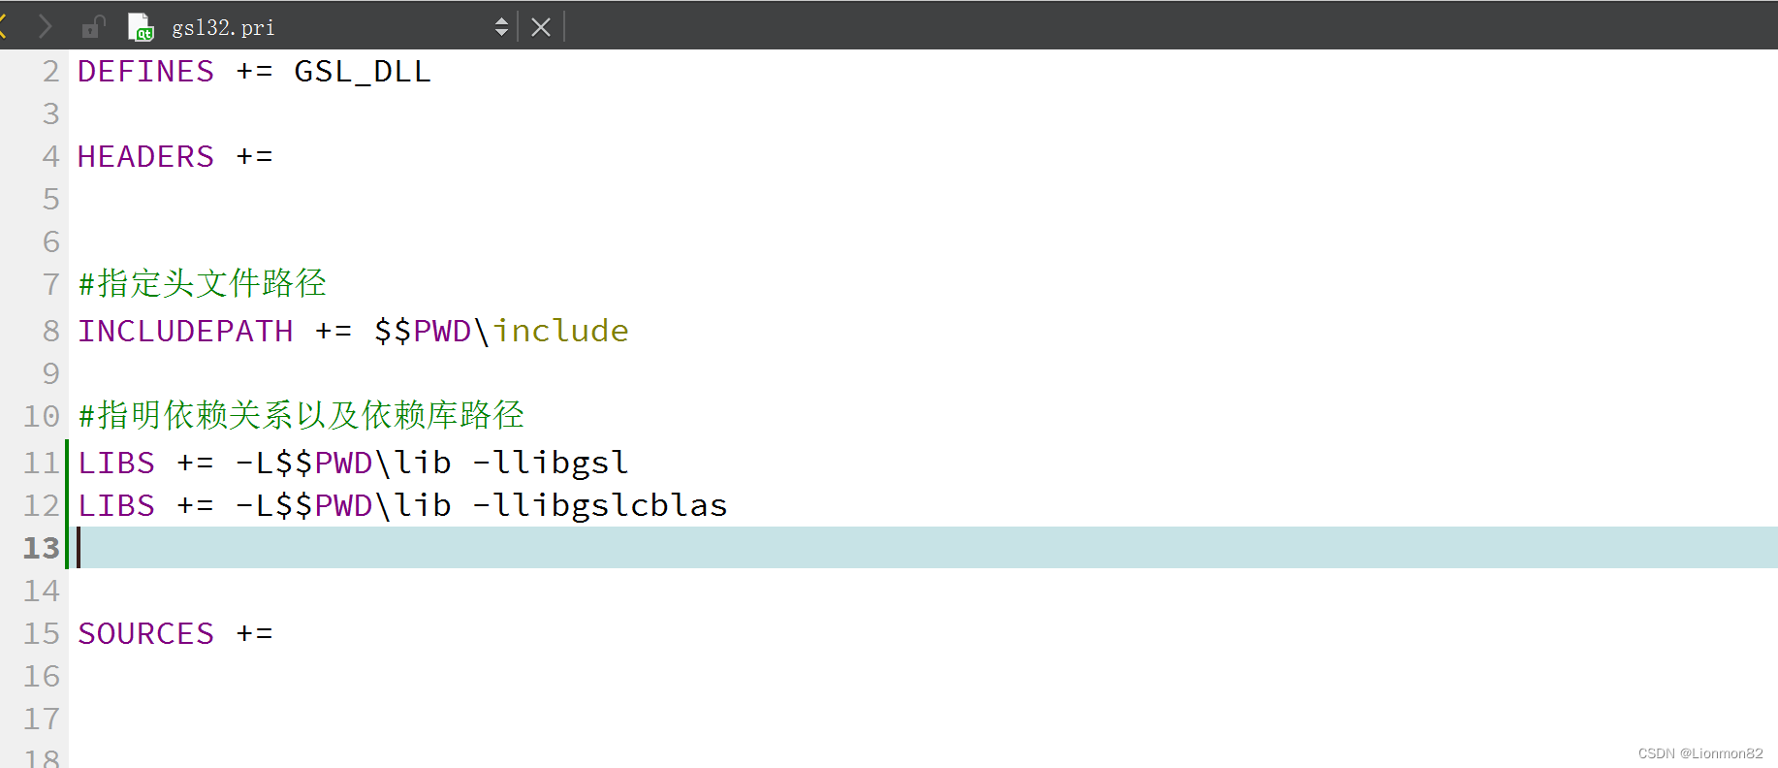The image size is (1778, 768).
Task: Click line number 10 beside the comment
Action: [40, 415]
